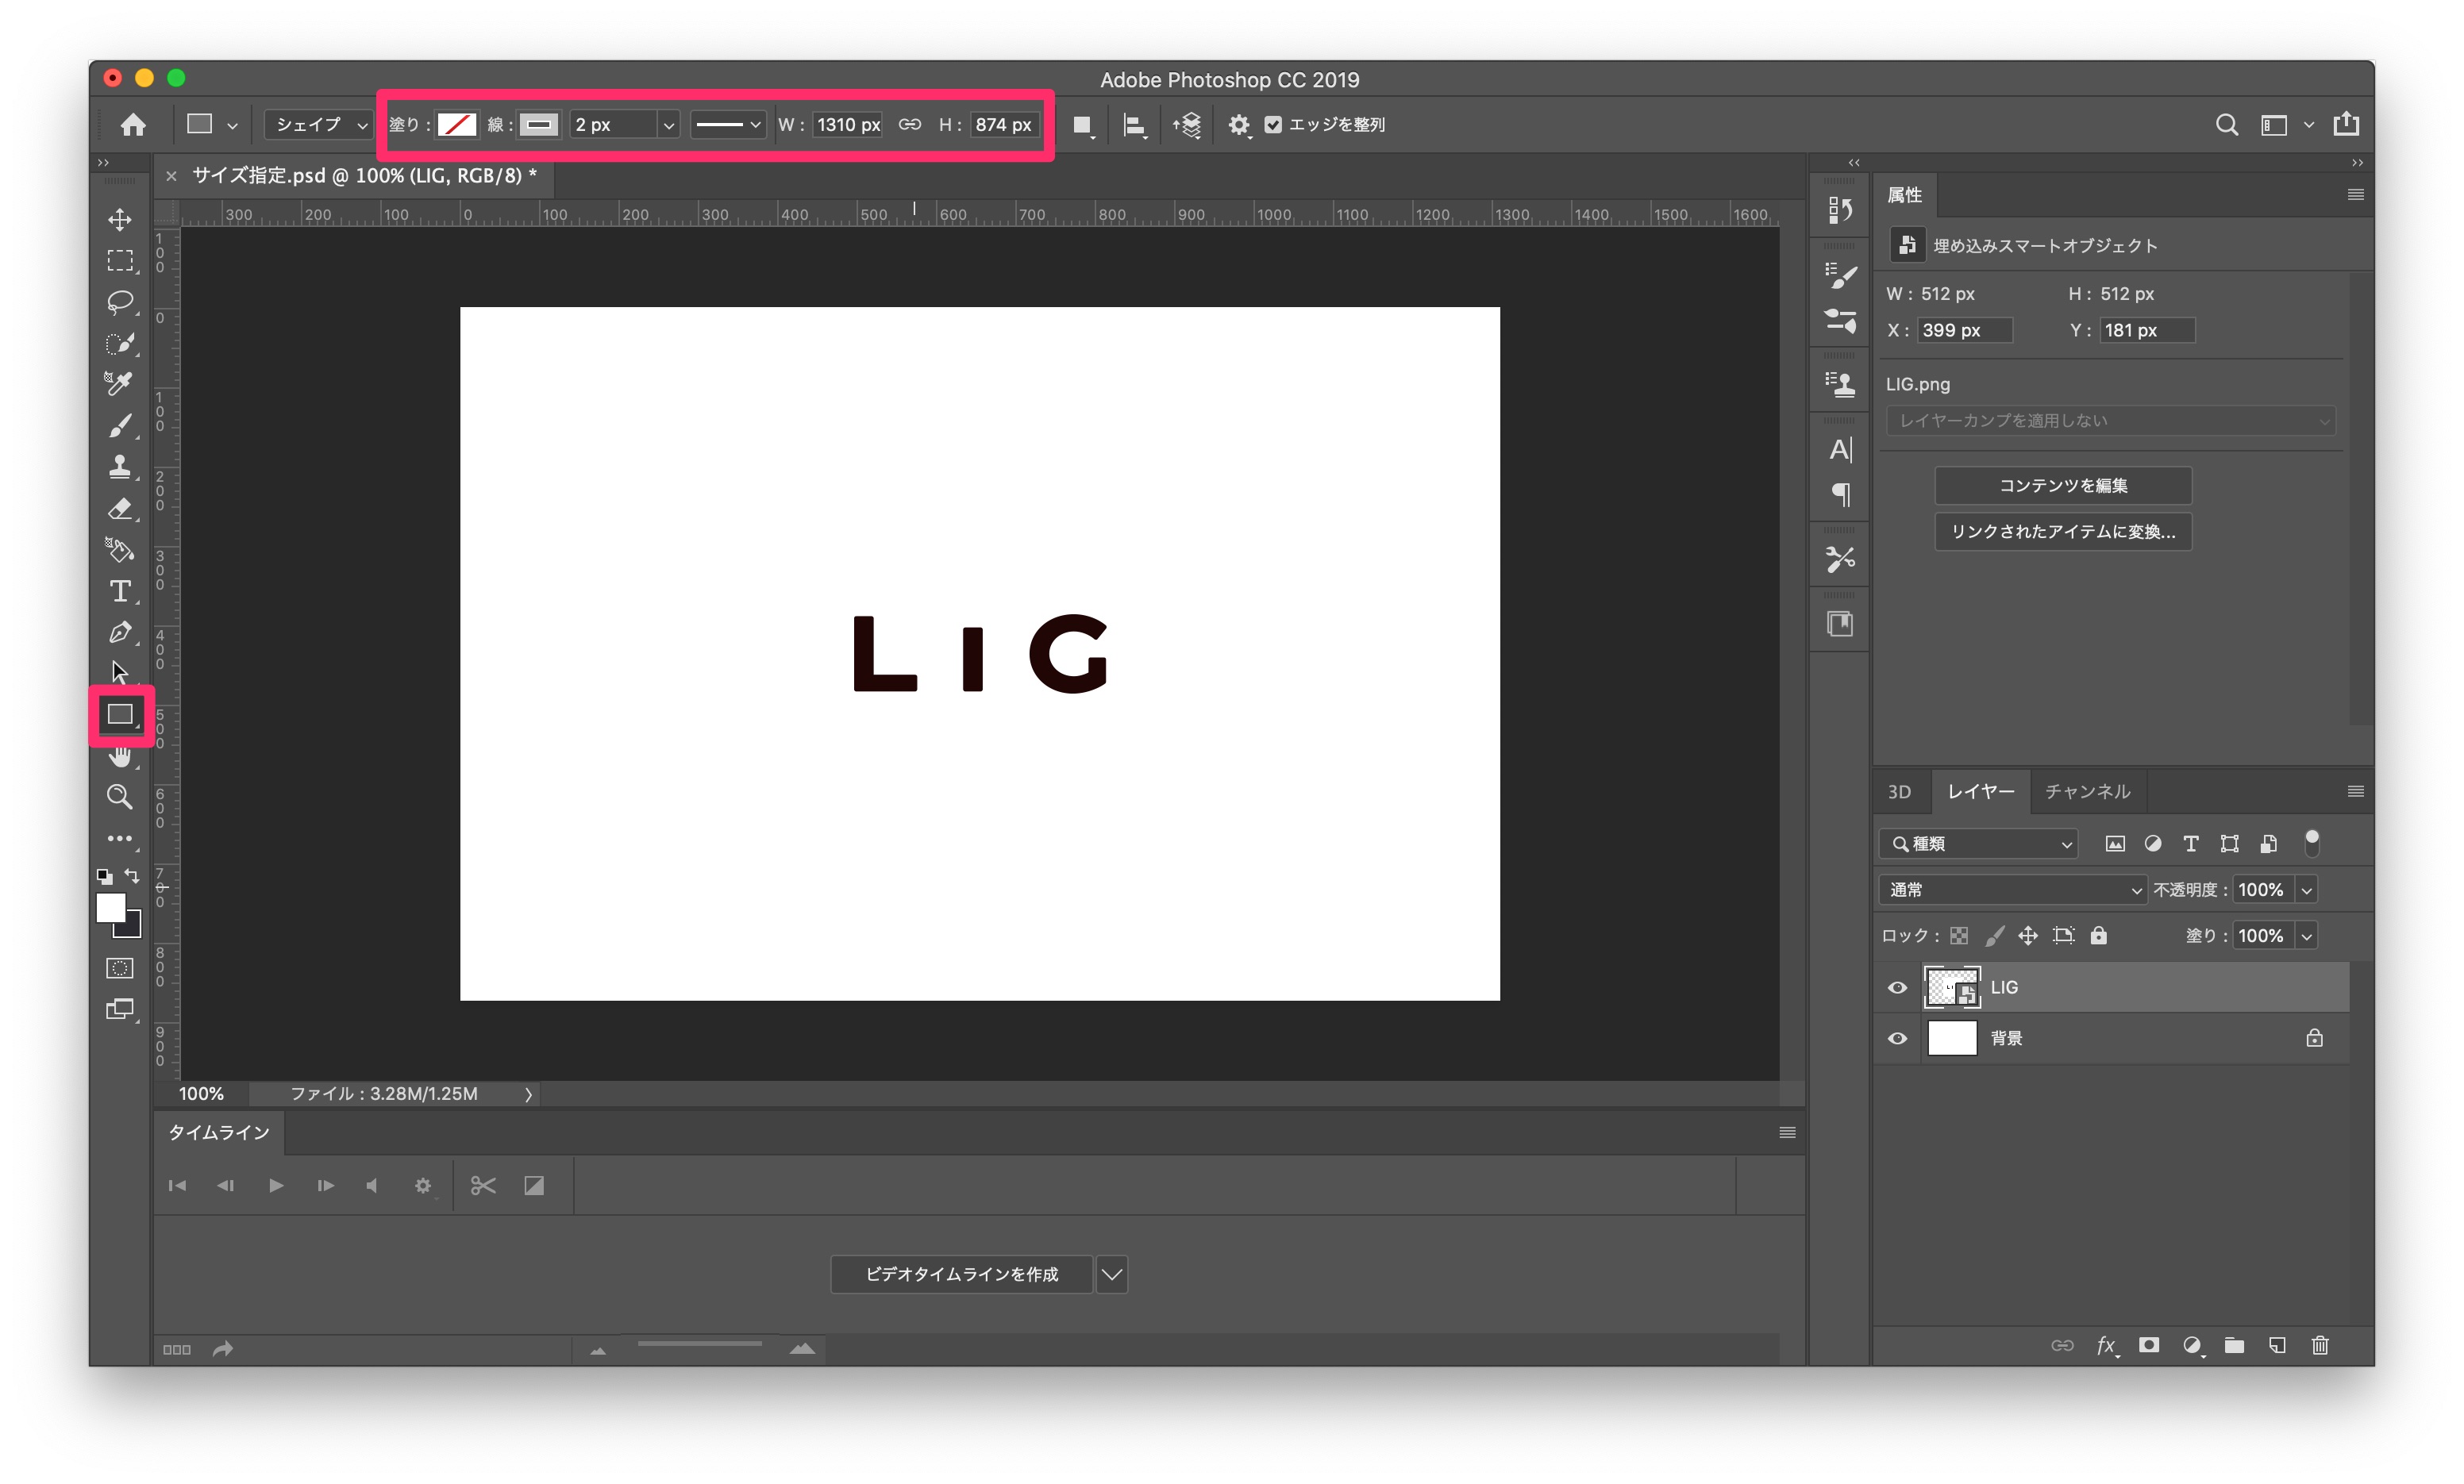Viewport: 2464px width, 1484px height.
Task: Select the Pen tool
Action: coord(120,632)
